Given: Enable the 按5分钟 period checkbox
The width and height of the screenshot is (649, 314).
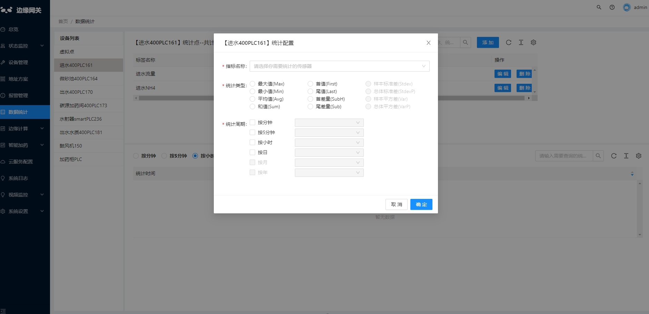Looking at the screenshot, I should [252, 132].
